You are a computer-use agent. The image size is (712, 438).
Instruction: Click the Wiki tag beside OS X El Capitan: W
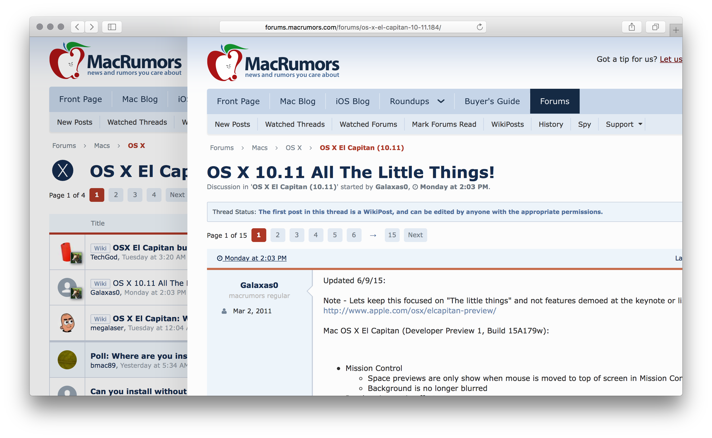point(100,319)
